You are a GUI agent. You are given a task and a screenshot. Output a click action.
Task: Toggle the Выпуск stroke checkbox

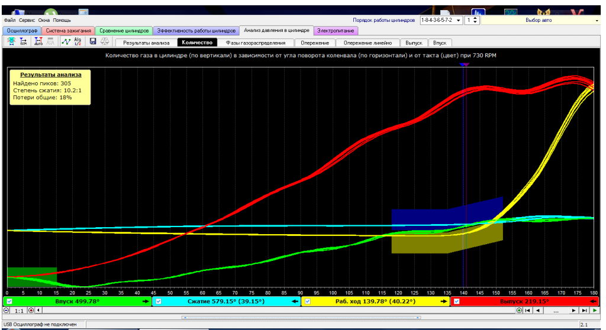(x=456, y=302)
